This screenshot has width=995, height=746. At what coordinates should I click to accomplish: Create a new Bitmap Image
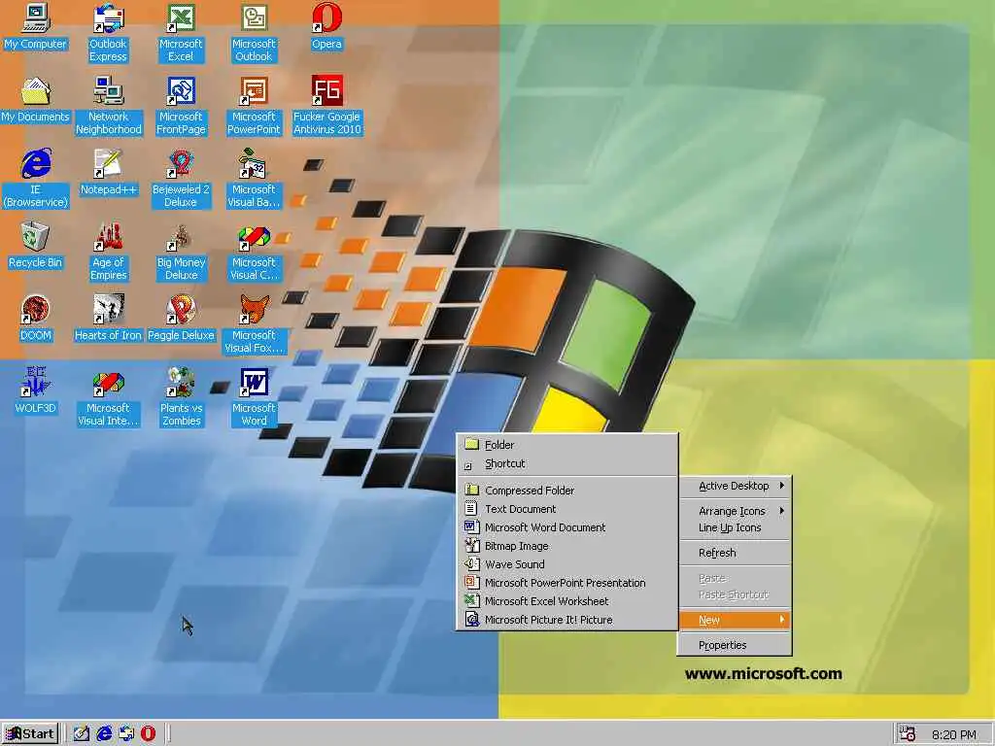[566, 546]
